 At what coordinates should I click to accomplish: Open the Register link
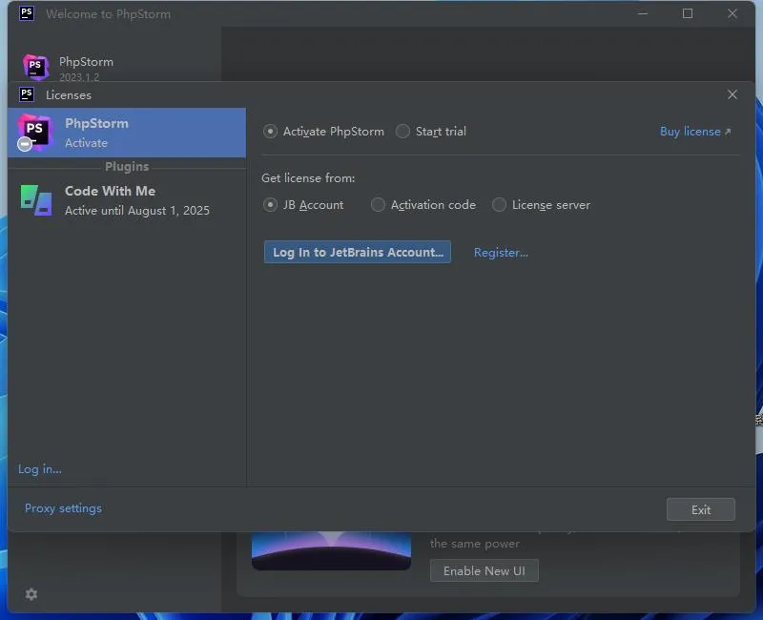pos(501,253)
